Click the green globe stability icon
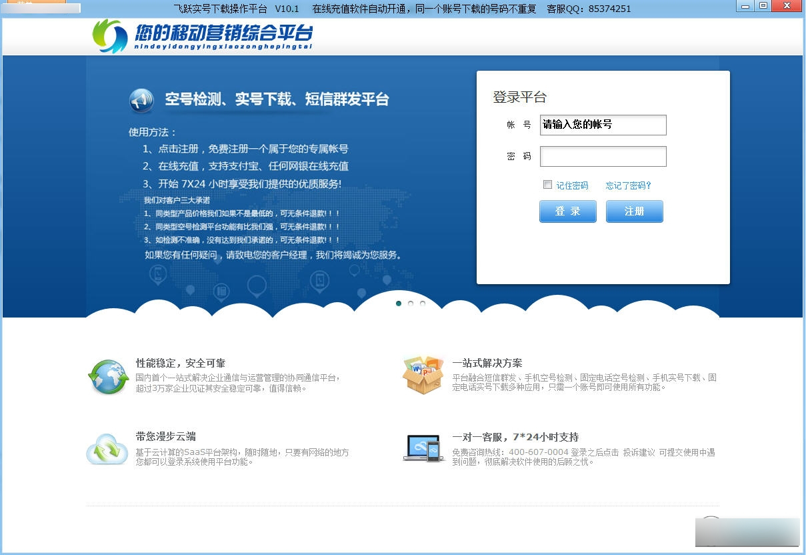This screenshot has width=806, height=555. [x=107, y=376]
